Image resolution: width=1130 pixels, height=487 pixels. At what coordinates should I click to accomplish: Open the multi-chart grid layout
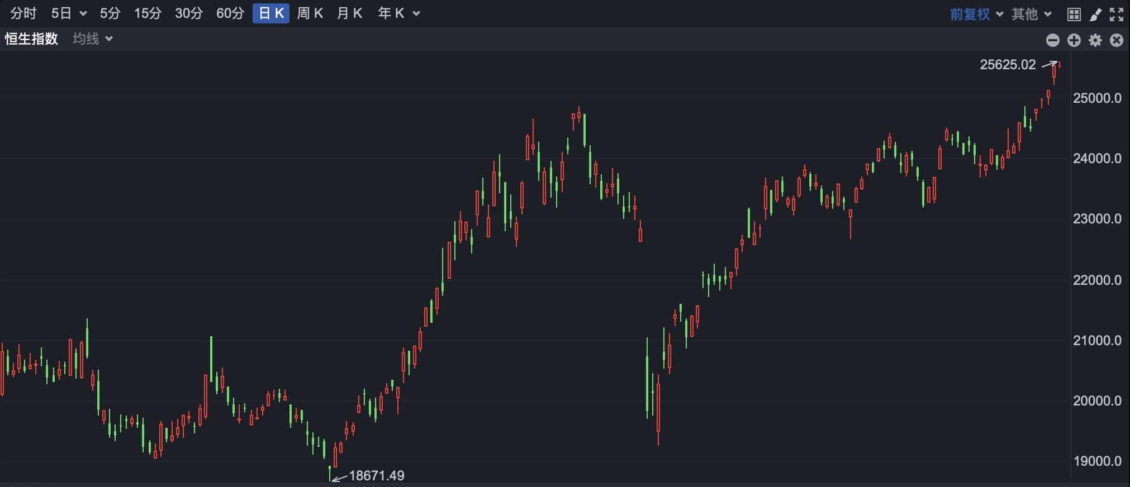[1074, 15]
